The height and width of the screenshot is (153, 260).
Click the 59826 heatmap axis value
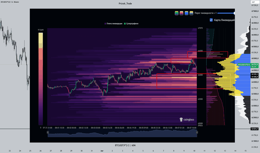(200, 125)
